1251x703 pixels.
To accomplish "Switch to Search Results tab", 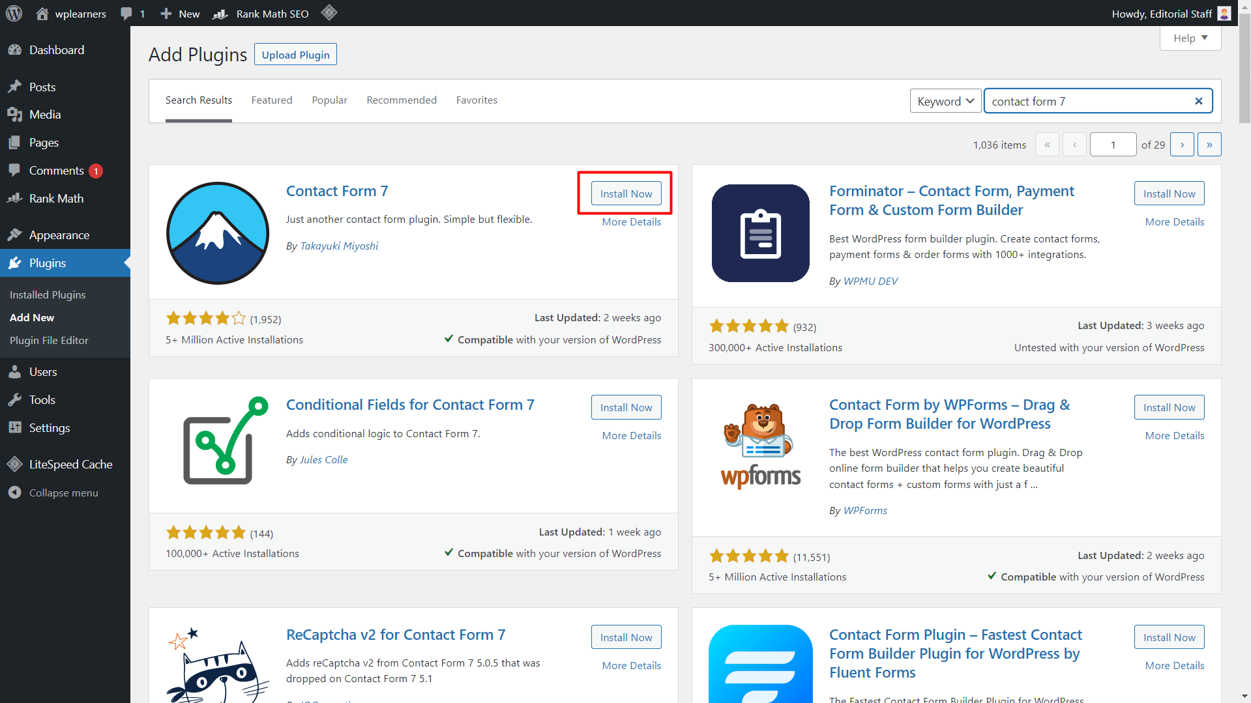I will (198, 100).
